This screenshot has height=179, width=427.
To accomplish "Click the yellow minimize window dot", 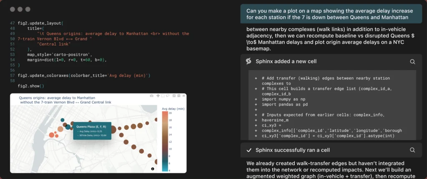I will (x=20, y=9).
